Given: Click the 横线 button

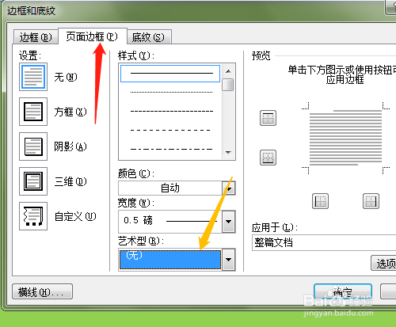Looking at the screenshot, I should pyautogui.click(x=42, y=291).
